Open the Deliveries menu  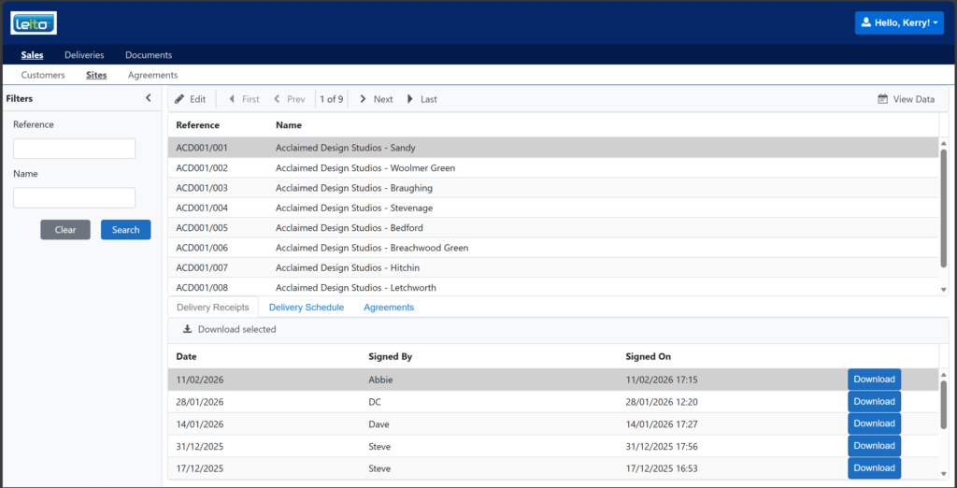(x=84, y=55)
